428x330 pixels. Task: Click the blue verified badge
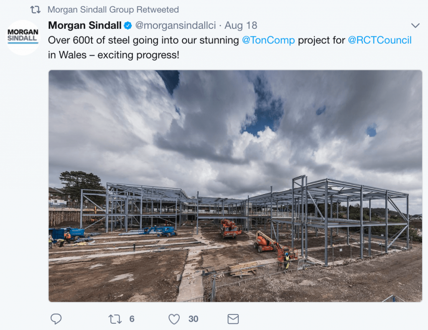128,26
